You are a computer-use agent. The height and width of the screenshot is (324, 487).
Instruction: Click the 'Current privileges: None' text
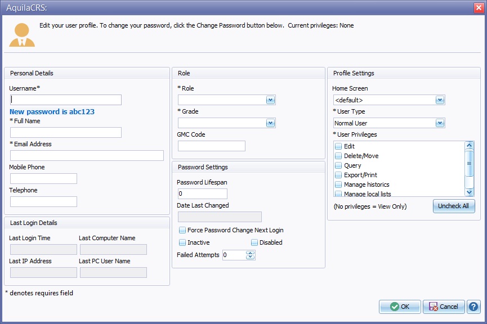pyautogui.click(x=320, y=25)
